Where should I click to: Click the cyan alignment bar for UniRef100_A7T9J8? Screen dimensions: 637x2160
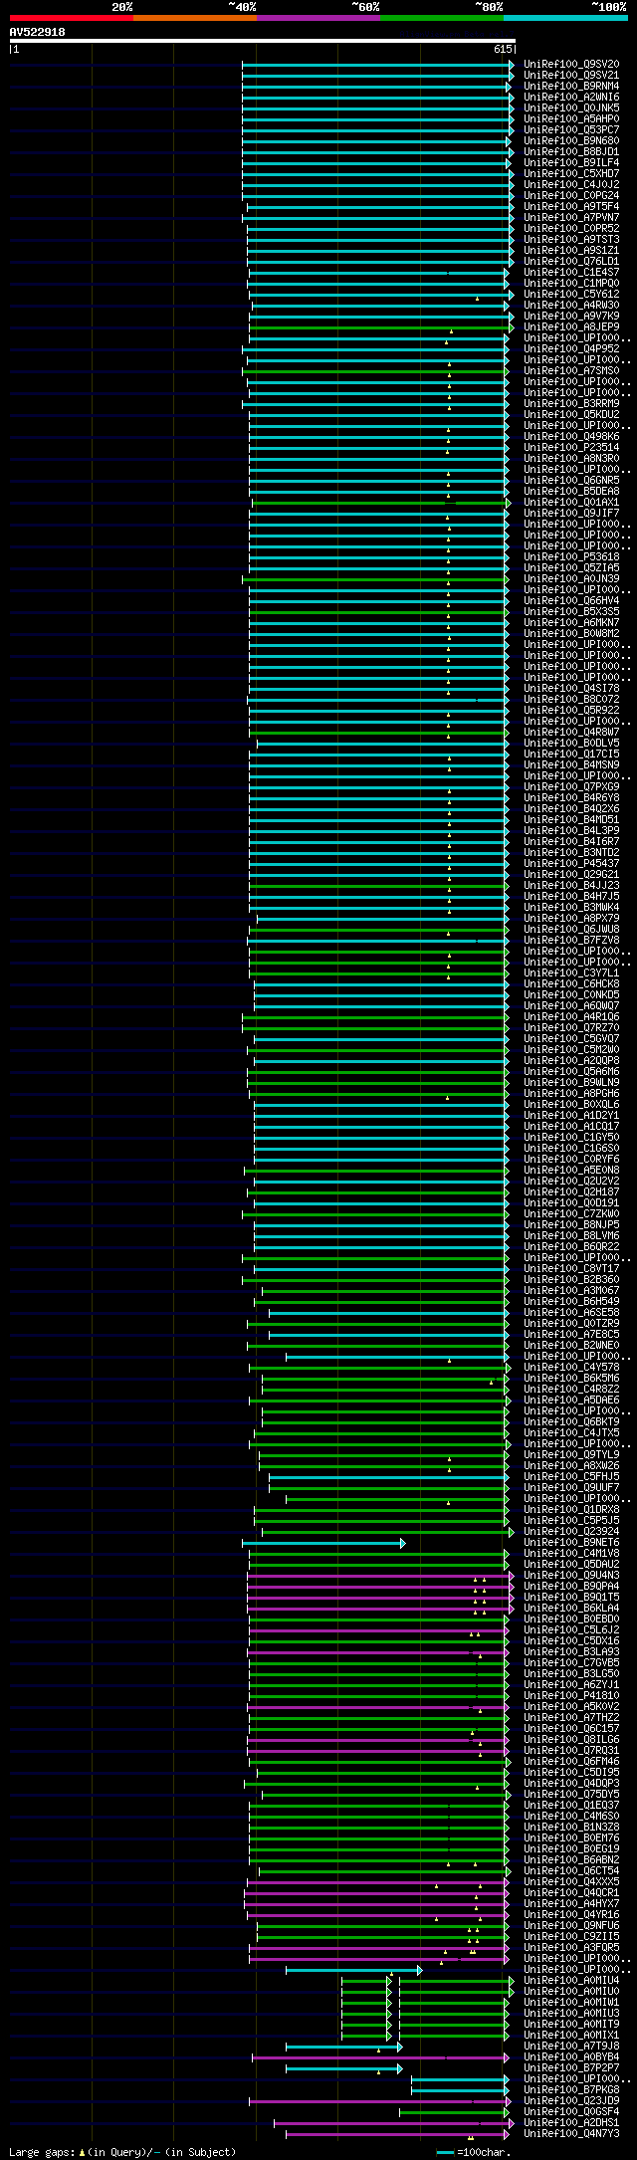(344, 2048)
